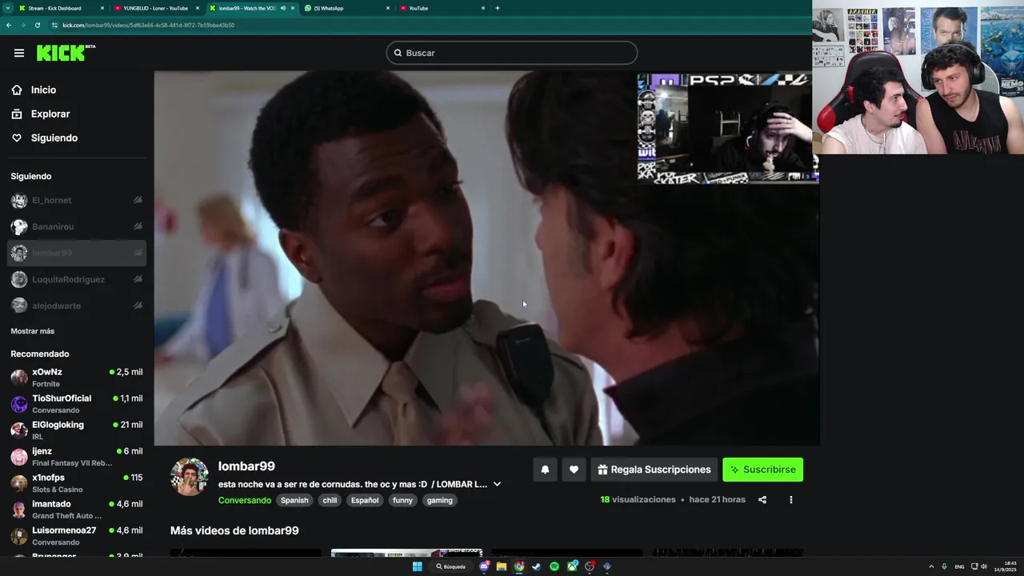Image resolution: width=1024 pixels, height=576 pixels.
Task: Click the browser reload button
Action: (38, 25)
